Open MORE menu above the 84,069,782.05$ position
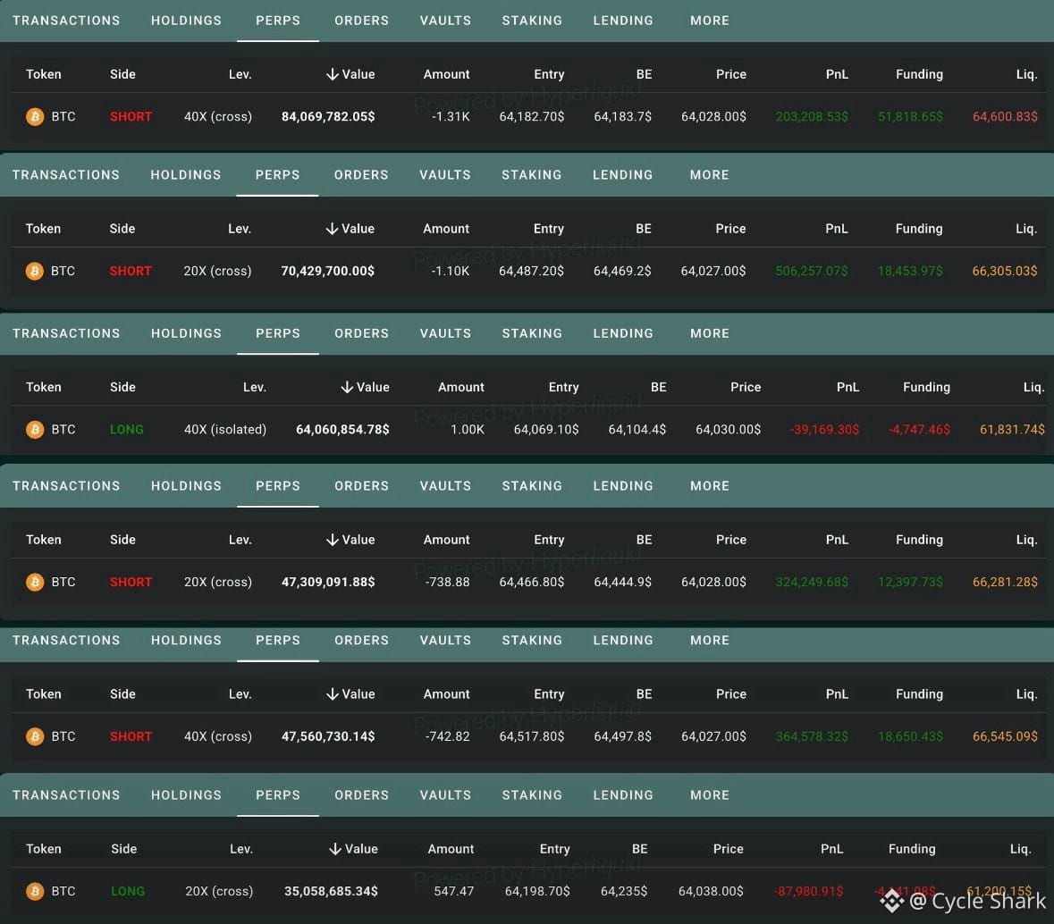 710,21
